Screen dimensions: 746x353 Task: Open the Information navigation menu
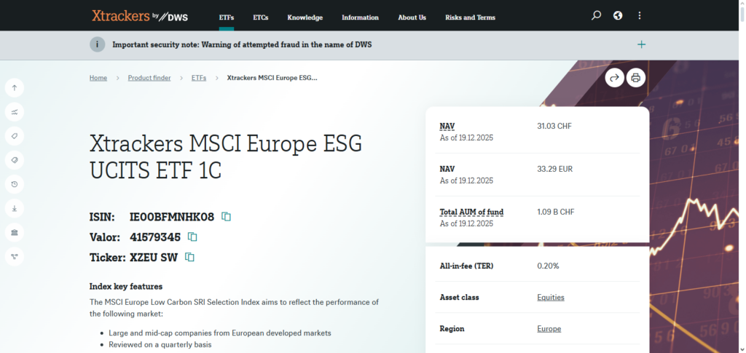point(360,17)
